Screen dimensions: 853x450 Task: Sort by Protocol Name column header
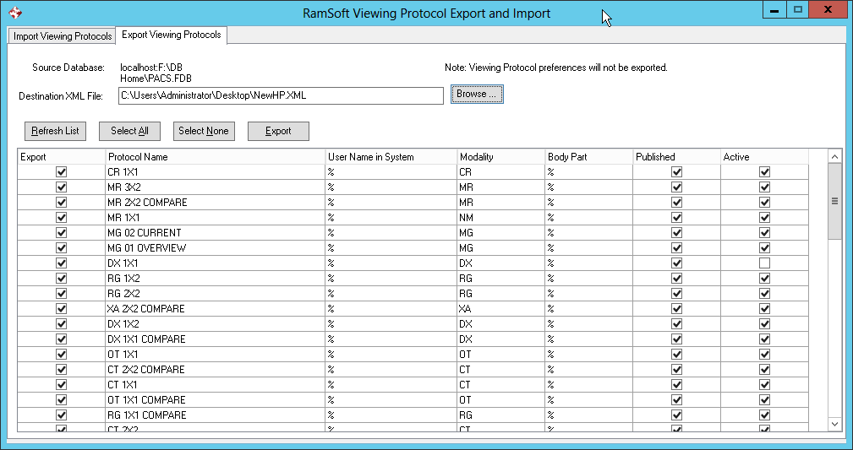pyautogui.click(x=215, y=157)
